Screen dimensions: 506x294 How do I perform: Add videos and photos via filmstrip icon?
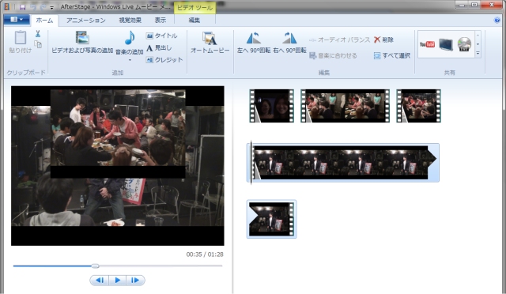point(82,38)
